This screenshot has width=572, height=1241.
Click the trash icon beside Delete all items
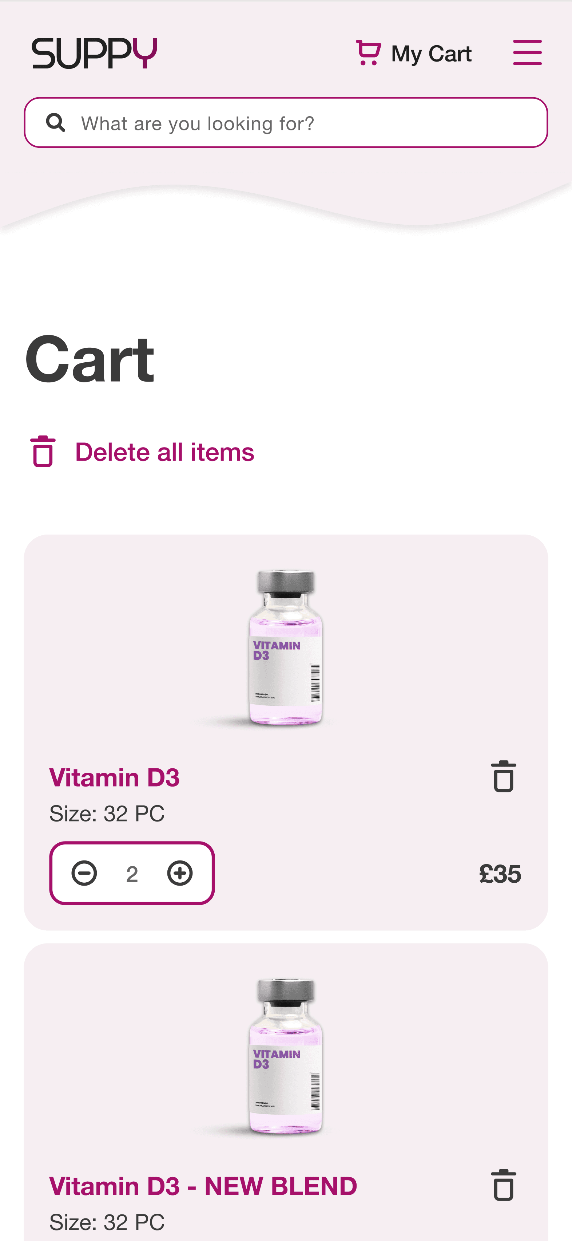[x=43, y=452]
